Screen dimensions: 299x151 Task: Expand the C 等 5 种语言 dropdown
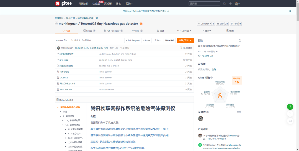[208, 52]
